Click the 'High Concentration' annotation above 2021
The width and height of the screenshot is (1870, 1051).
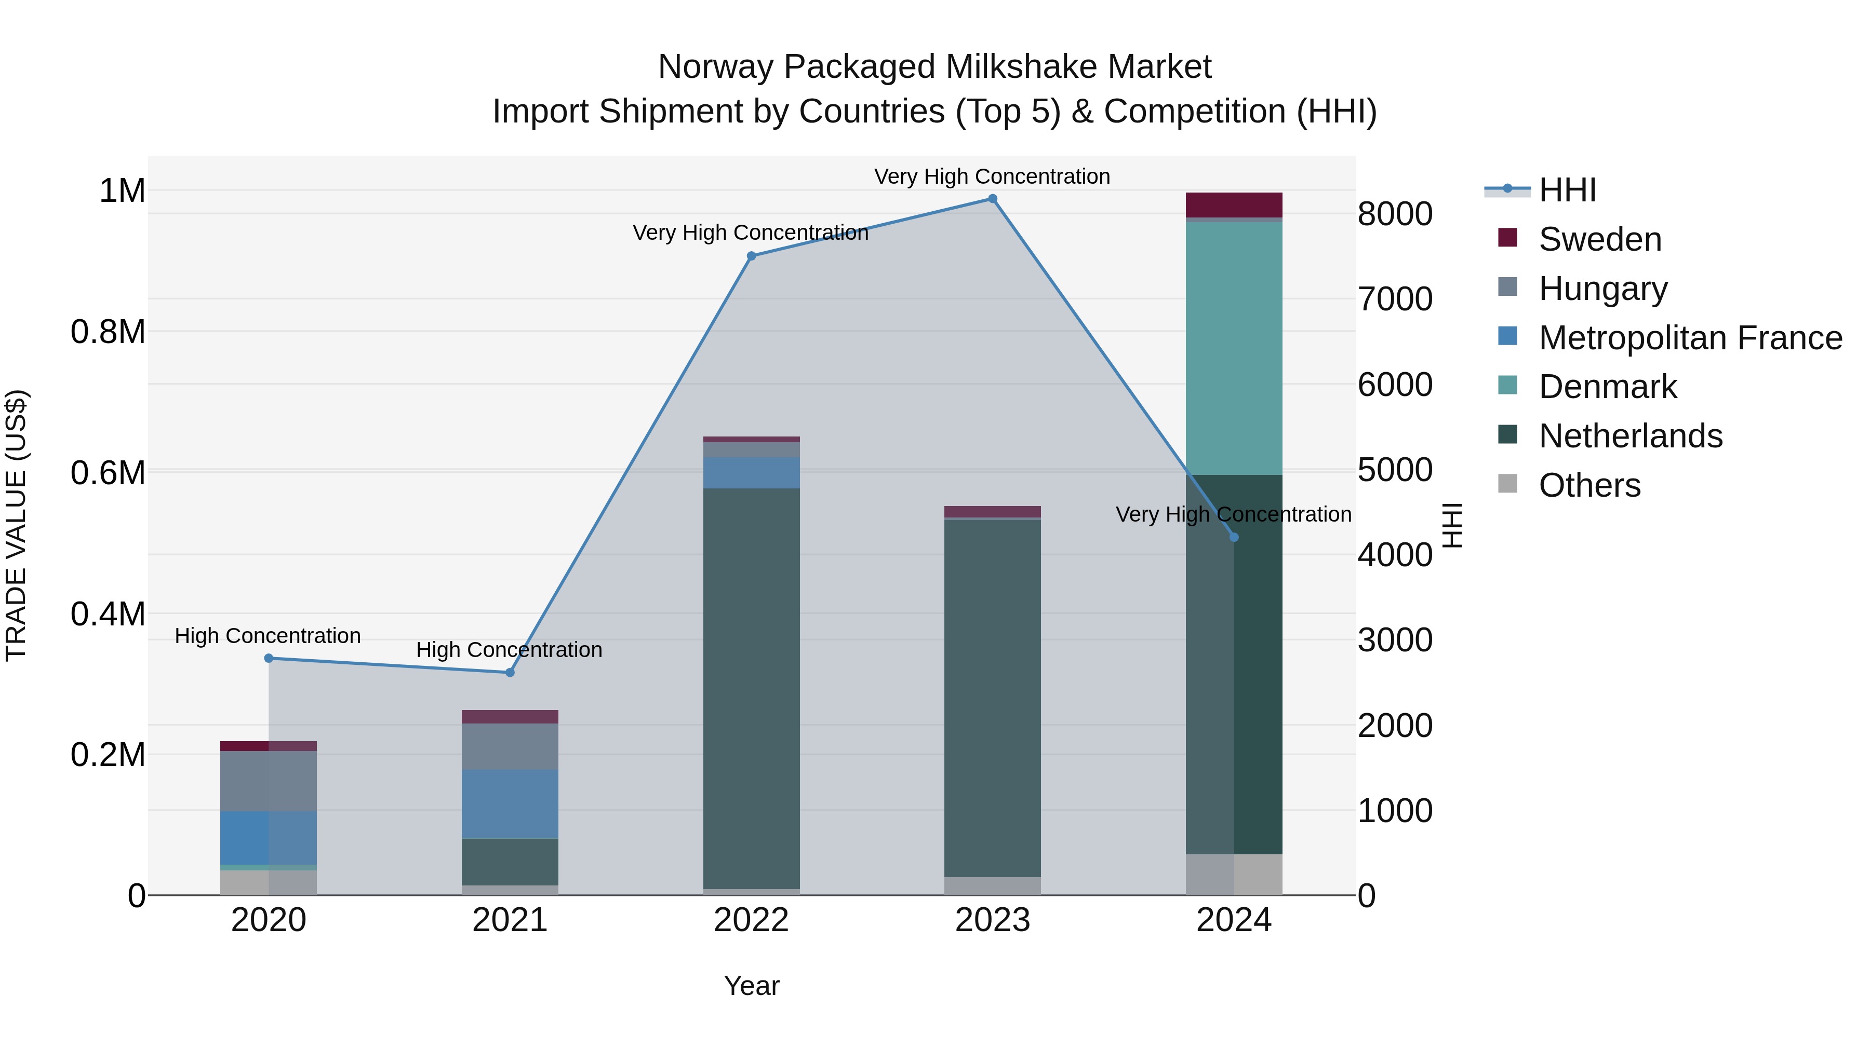point(509,650)
